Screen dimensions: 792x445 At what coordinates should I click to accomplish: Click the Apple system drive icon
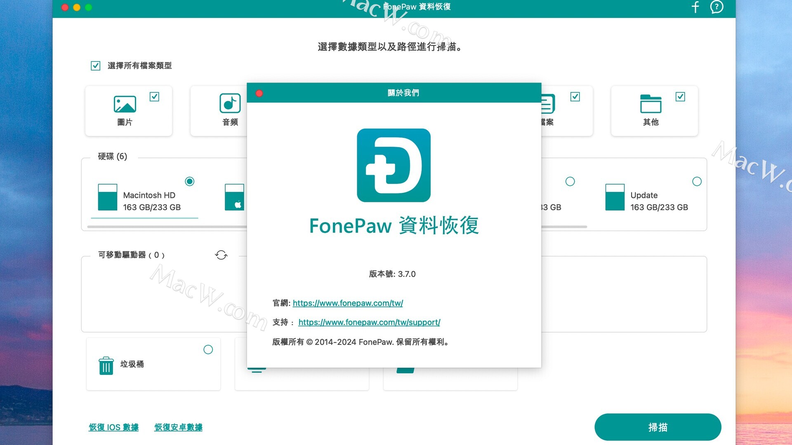point(234,197)
